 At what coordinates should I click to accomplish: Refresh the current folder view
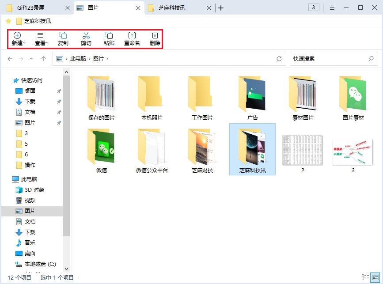click(279, 59)
